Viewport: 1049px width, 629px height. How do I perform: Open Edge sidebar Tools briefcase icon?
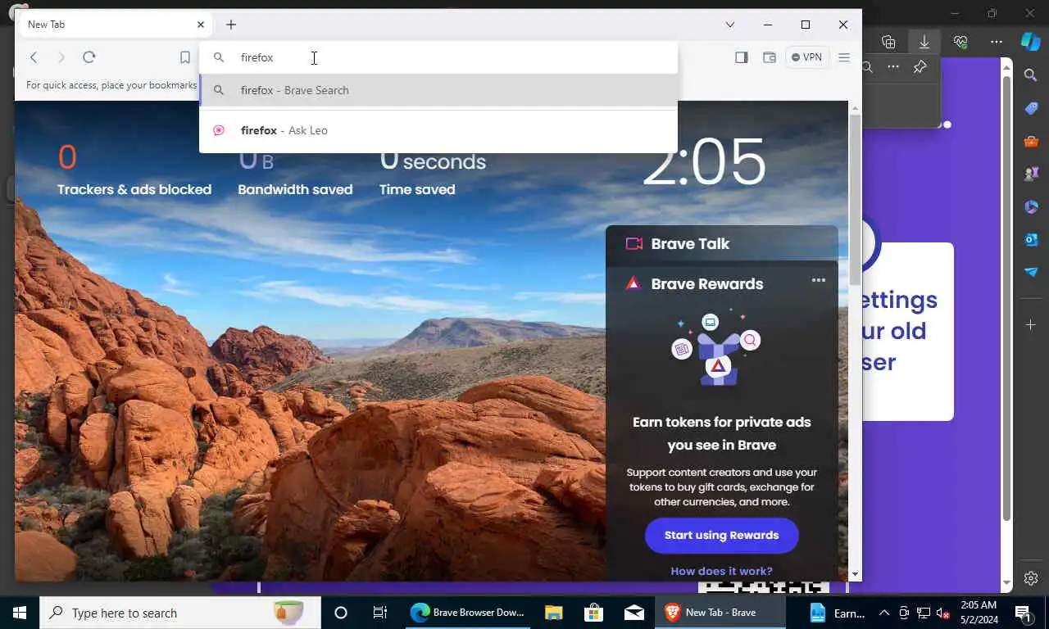(x=1031, y=141)
